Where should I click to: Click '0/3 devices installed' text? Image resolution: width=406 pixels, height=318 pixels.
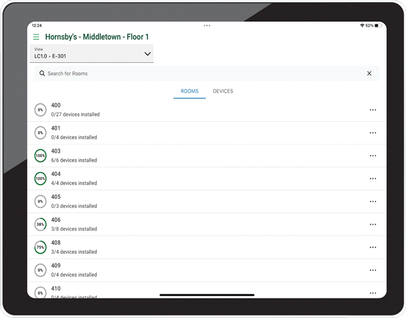click(74, 206)
